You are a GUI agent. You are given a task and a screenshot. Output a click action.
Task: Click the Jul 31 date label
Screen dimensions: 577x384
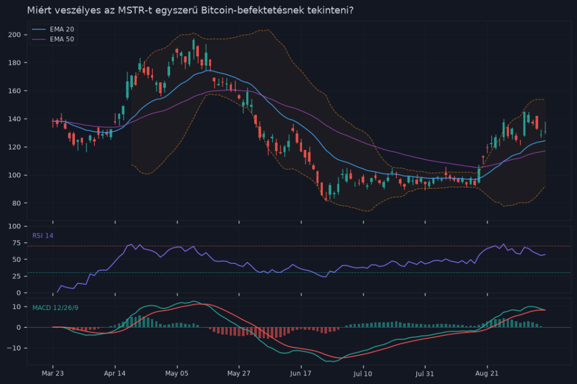[x=425, y=374]
